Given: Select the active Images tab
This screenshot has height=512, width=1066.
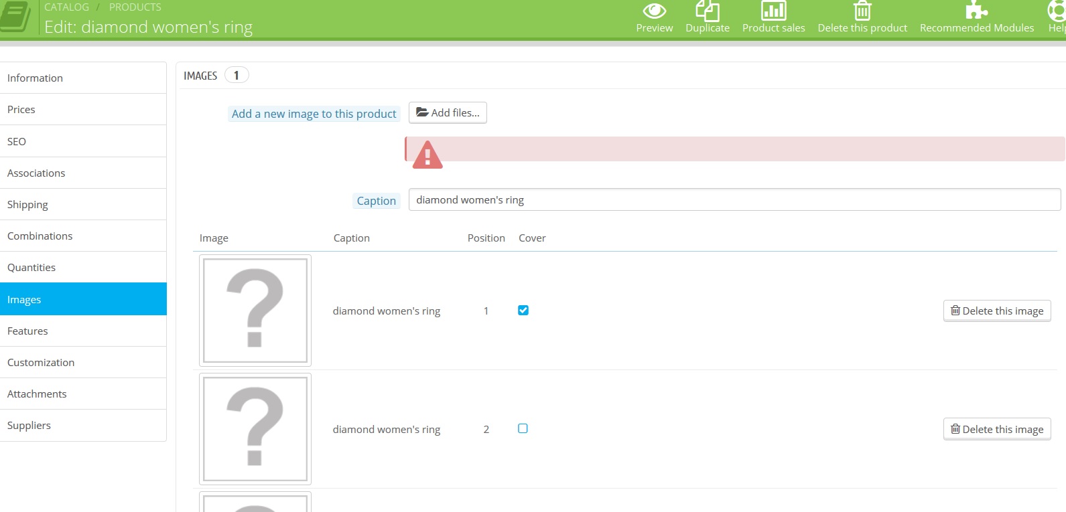Looking at the screenshot, I should (83, 299).
